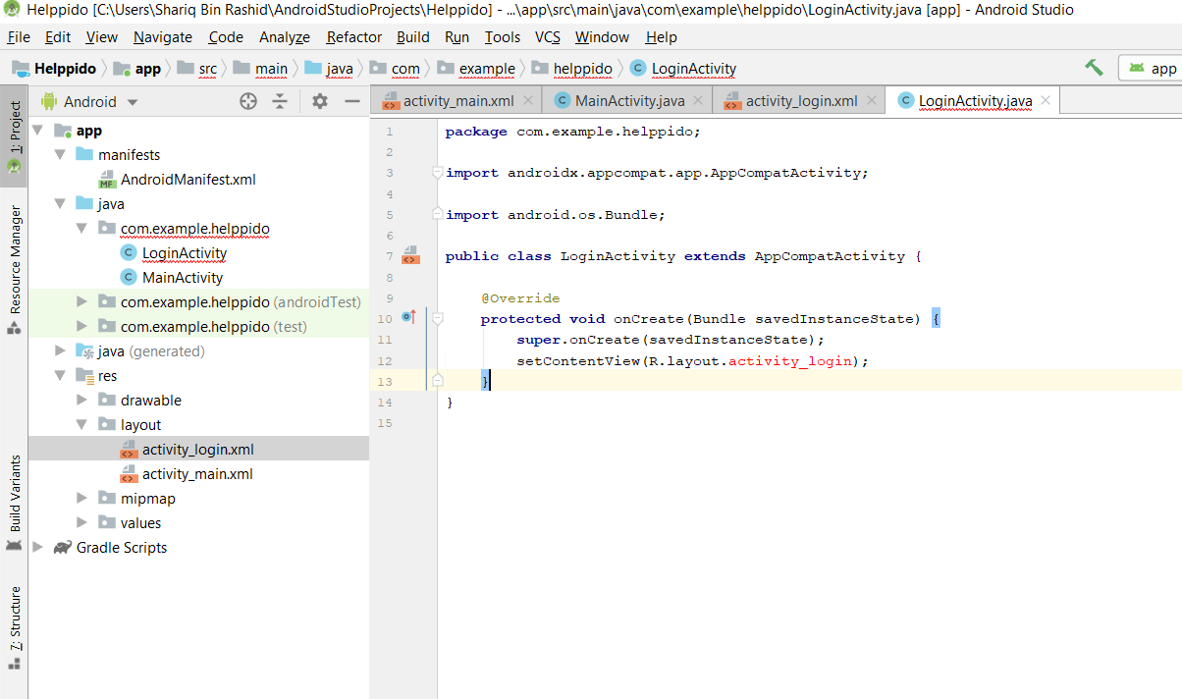The image size is (1182, 699).
Task: Fold the import block on line 3
Action: click(x=438, y=173)
